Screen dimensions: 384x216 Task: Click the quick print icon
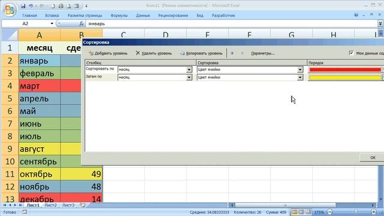[61, 6]
